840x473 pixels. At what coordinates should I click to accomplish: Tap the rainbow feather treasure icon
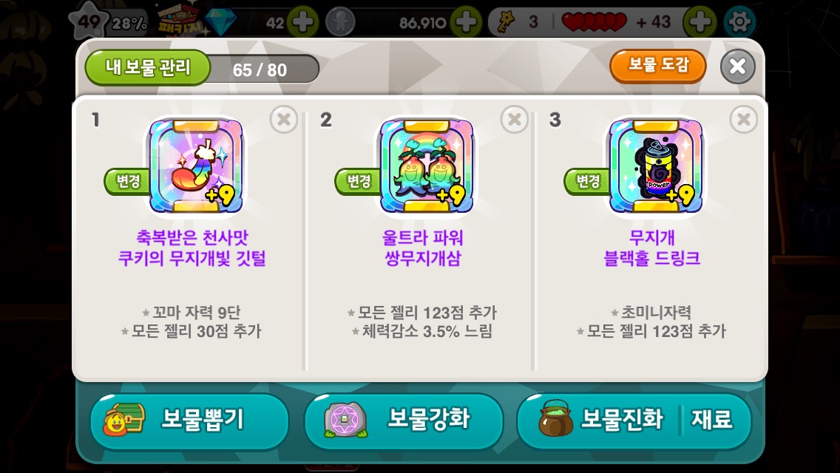[196, 166]
